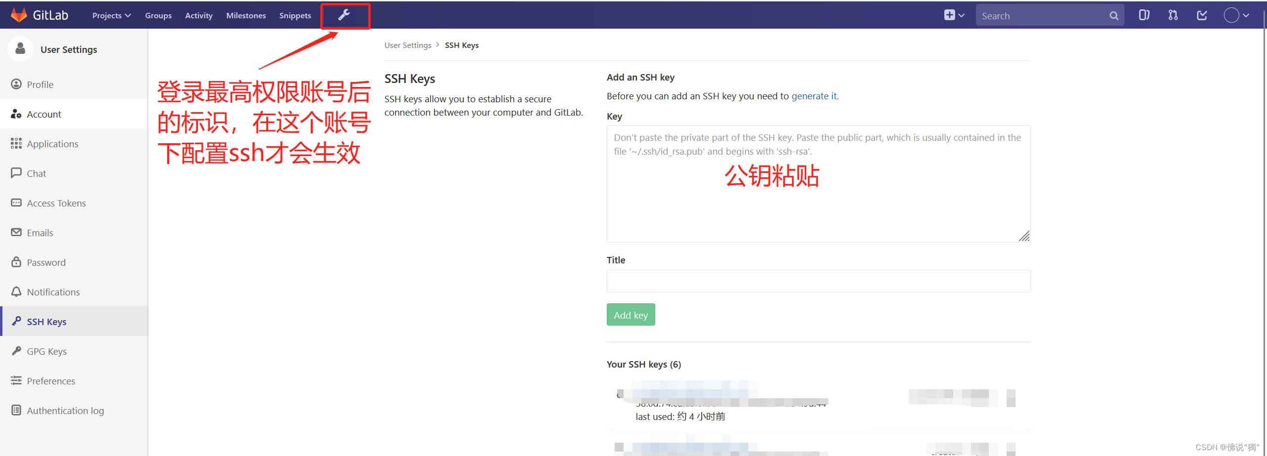Click the Emails envelope icon
Screen dimensions: 1267x456
[16, 232]
